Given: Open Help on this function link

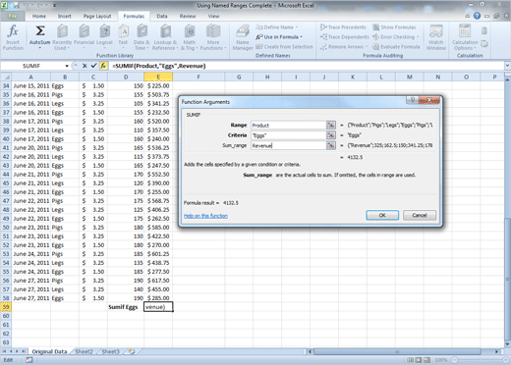Looking at the screenshot, I should click(x=205, y=216).
